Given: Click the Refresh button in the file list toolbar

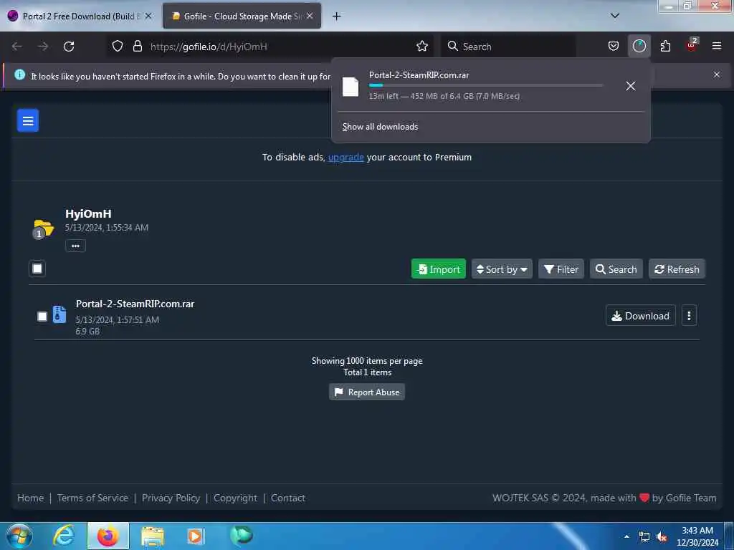Looking at the screenshot, I should tap(677, 269).
